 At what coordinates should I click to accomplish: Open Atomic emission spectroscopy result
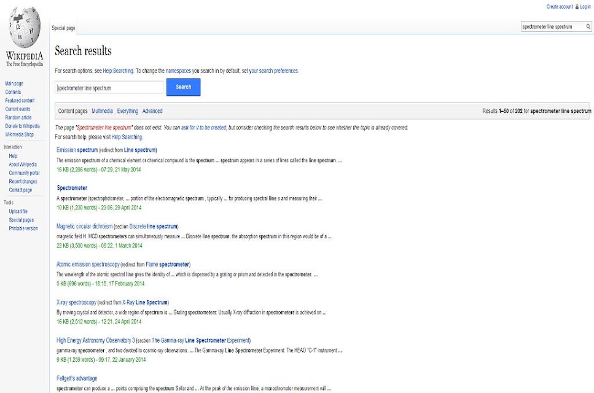click(x=88, y=264)
